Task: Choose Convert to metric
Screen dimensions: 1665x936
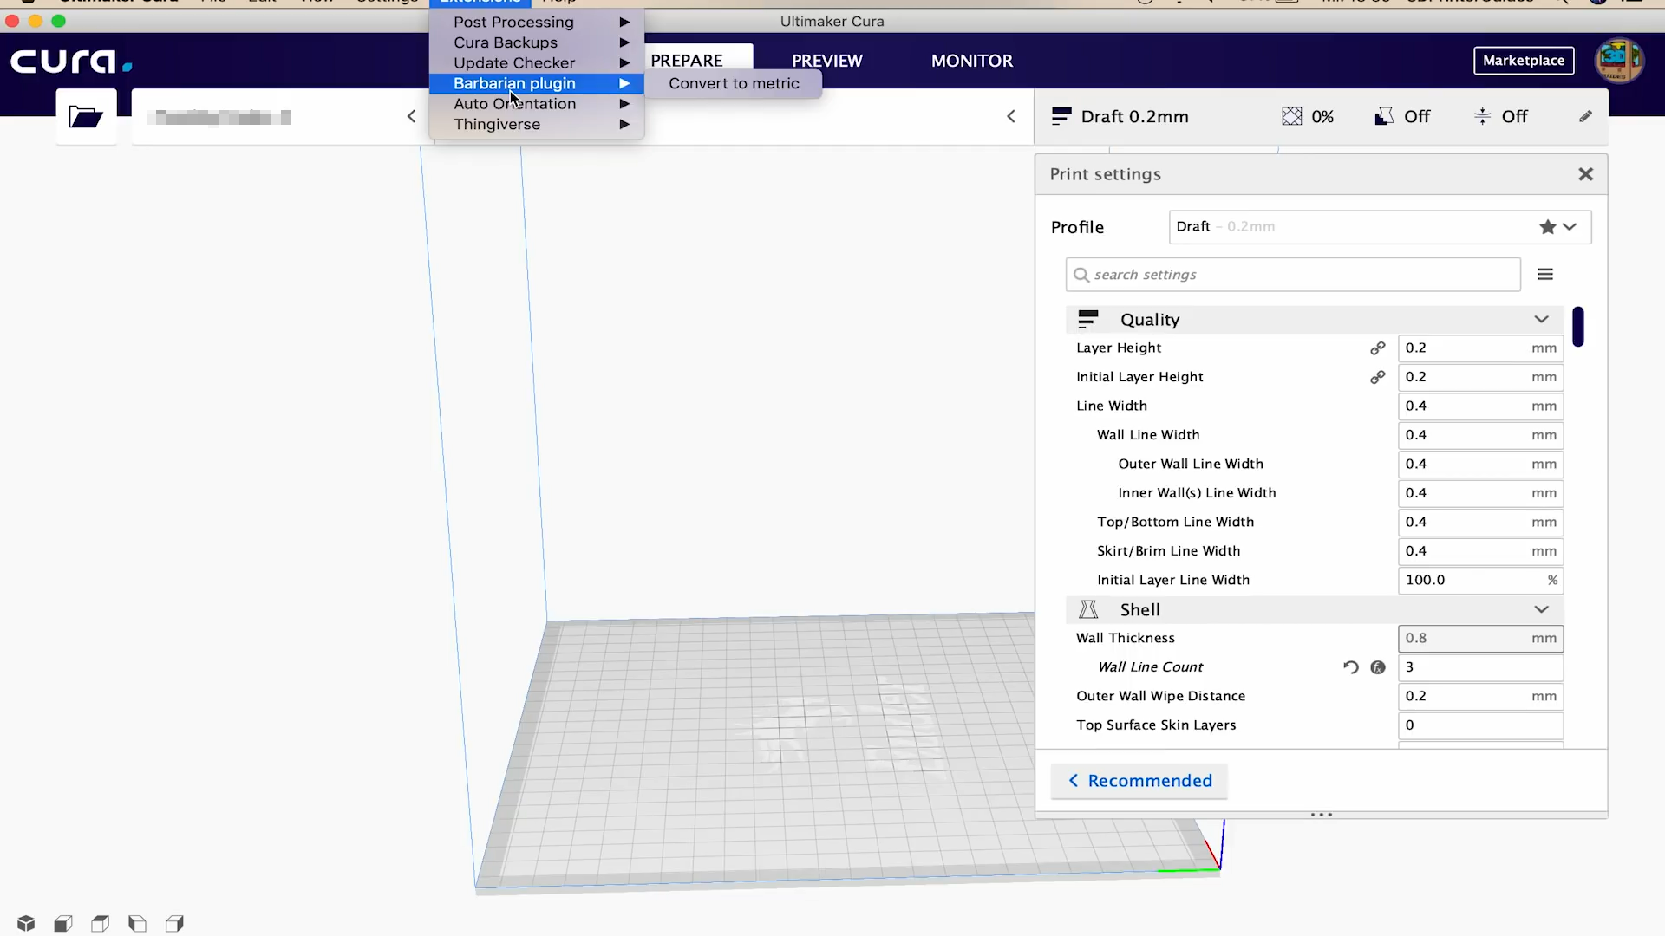Action: [x=734, y=83]
